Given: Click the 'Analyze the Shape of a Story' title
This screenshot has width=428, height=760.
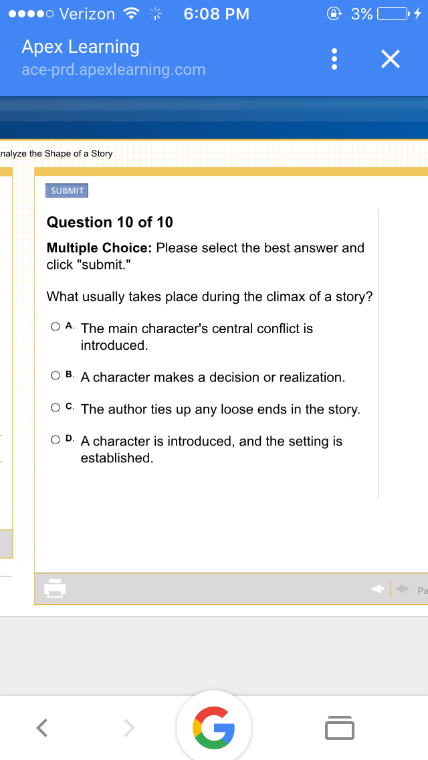Looking at the screenshot, I should 57,153.
